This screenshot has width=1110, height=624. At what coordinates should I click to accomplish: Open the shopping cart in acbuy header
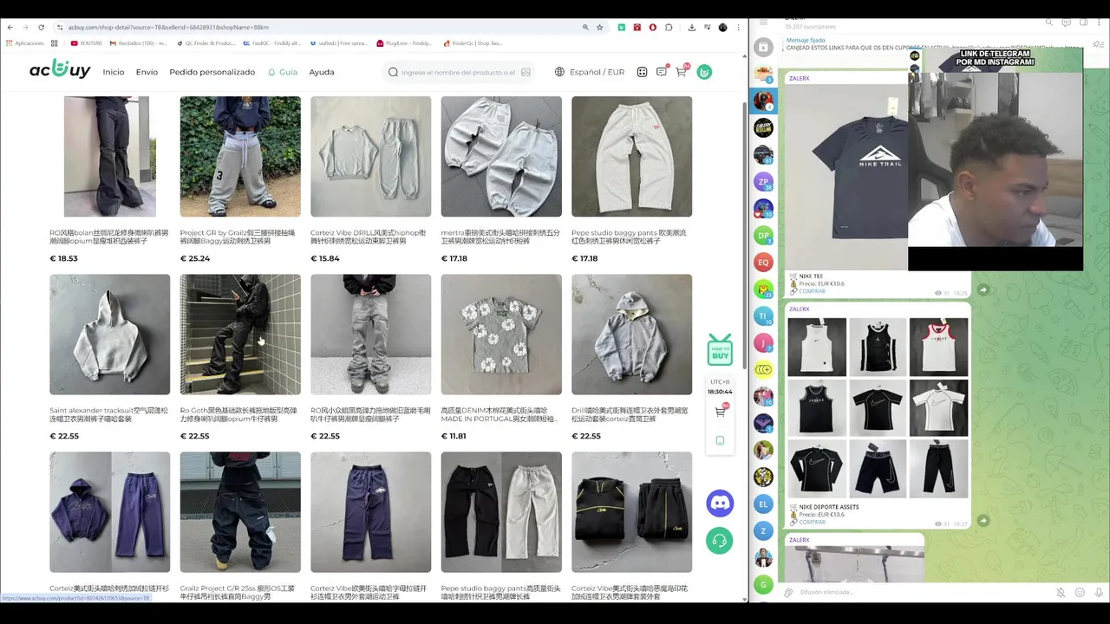click(682, 71)
